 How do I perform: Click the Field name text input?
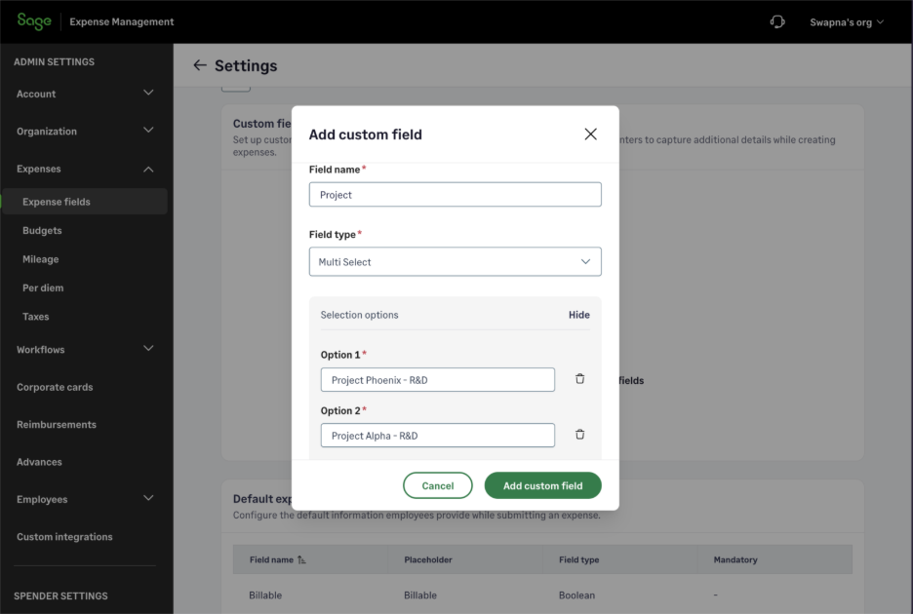click(455, 194)
